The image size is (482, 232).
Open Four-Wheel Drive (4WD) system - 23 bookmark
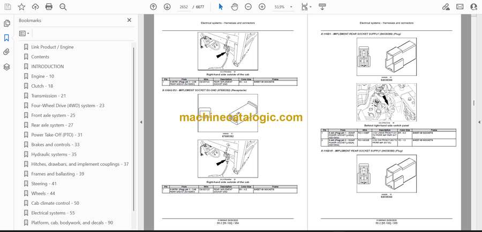tap(67, 106)
